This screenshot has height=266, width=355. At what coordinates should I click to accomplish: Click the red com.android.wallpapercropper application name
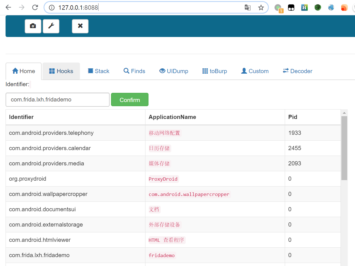(x=189, y=194)
